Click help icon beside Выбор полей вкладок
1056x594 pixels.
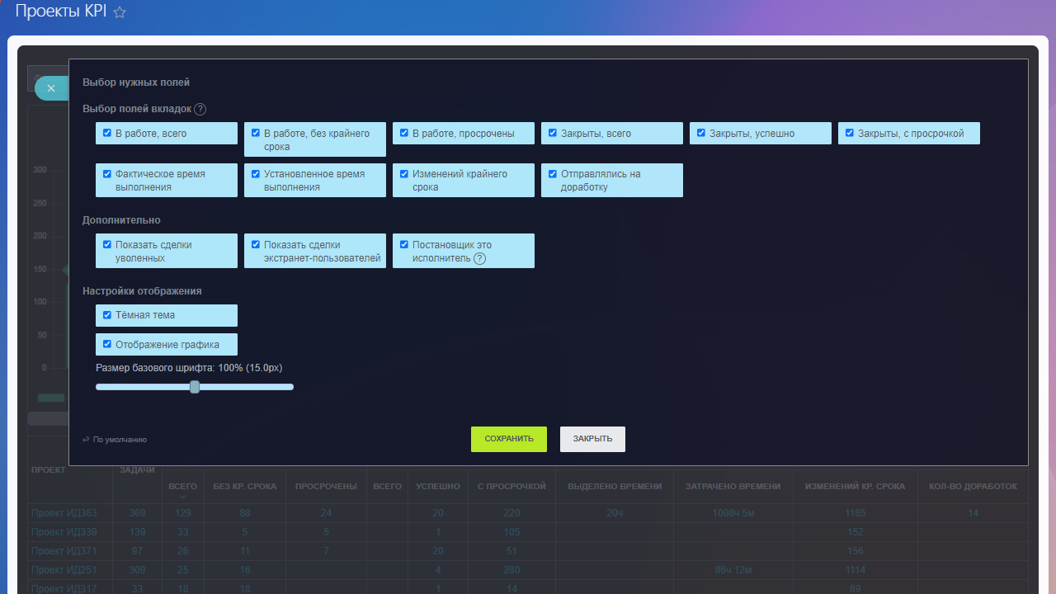click(x=200, y=109)
